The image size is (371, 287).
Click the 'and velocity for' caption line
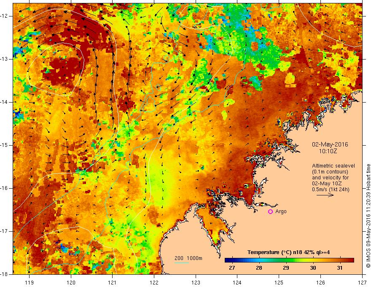point(330,178)
